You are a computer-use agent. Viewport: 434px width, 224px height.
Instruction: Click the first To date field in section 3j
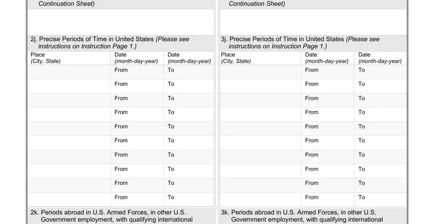(380, 72)
